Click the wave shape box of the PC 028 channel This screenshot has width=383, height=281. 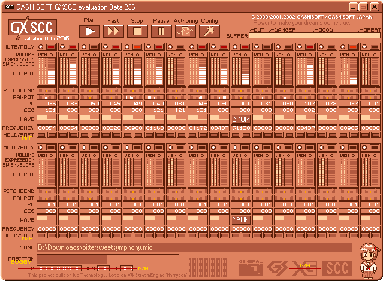pyautogui.click(x=327, y=119)
